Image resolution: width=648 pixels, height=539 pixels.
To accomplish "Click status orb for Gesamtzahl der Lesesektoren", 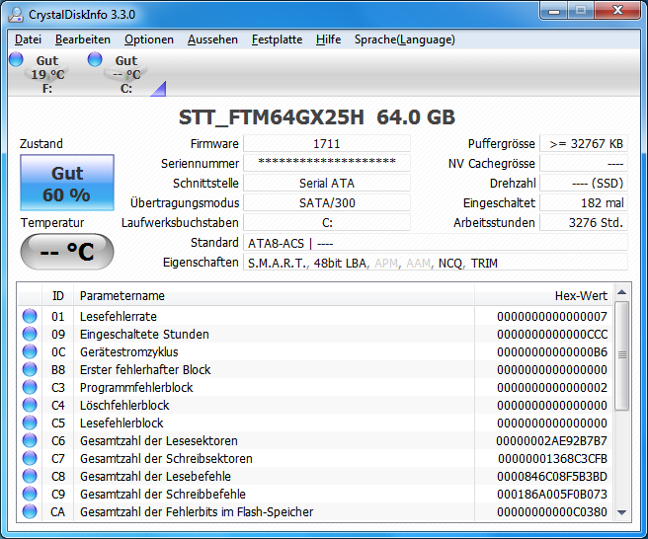I will click(30, 440).
